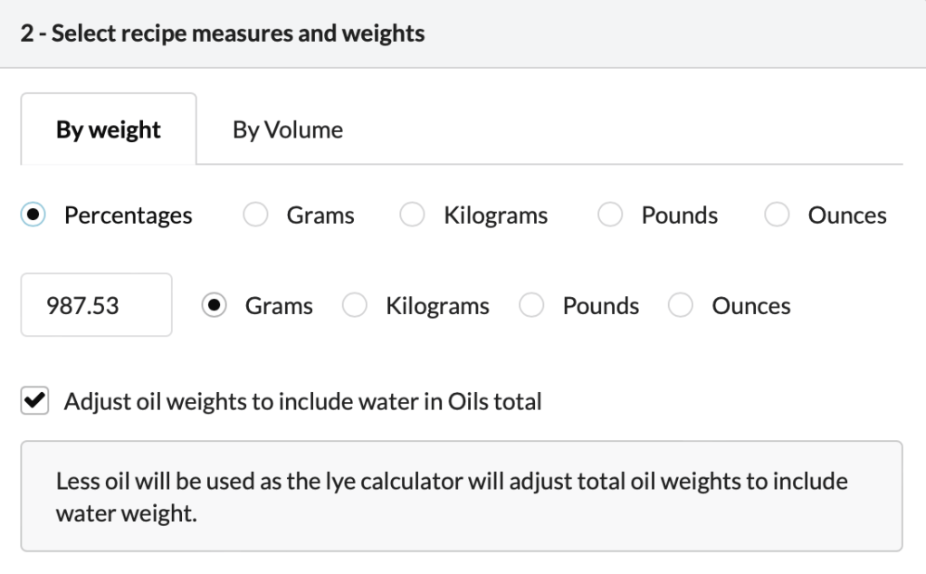
Task: Click the 'Ounces' label in the top unit row
Action: tap(846, 216)
